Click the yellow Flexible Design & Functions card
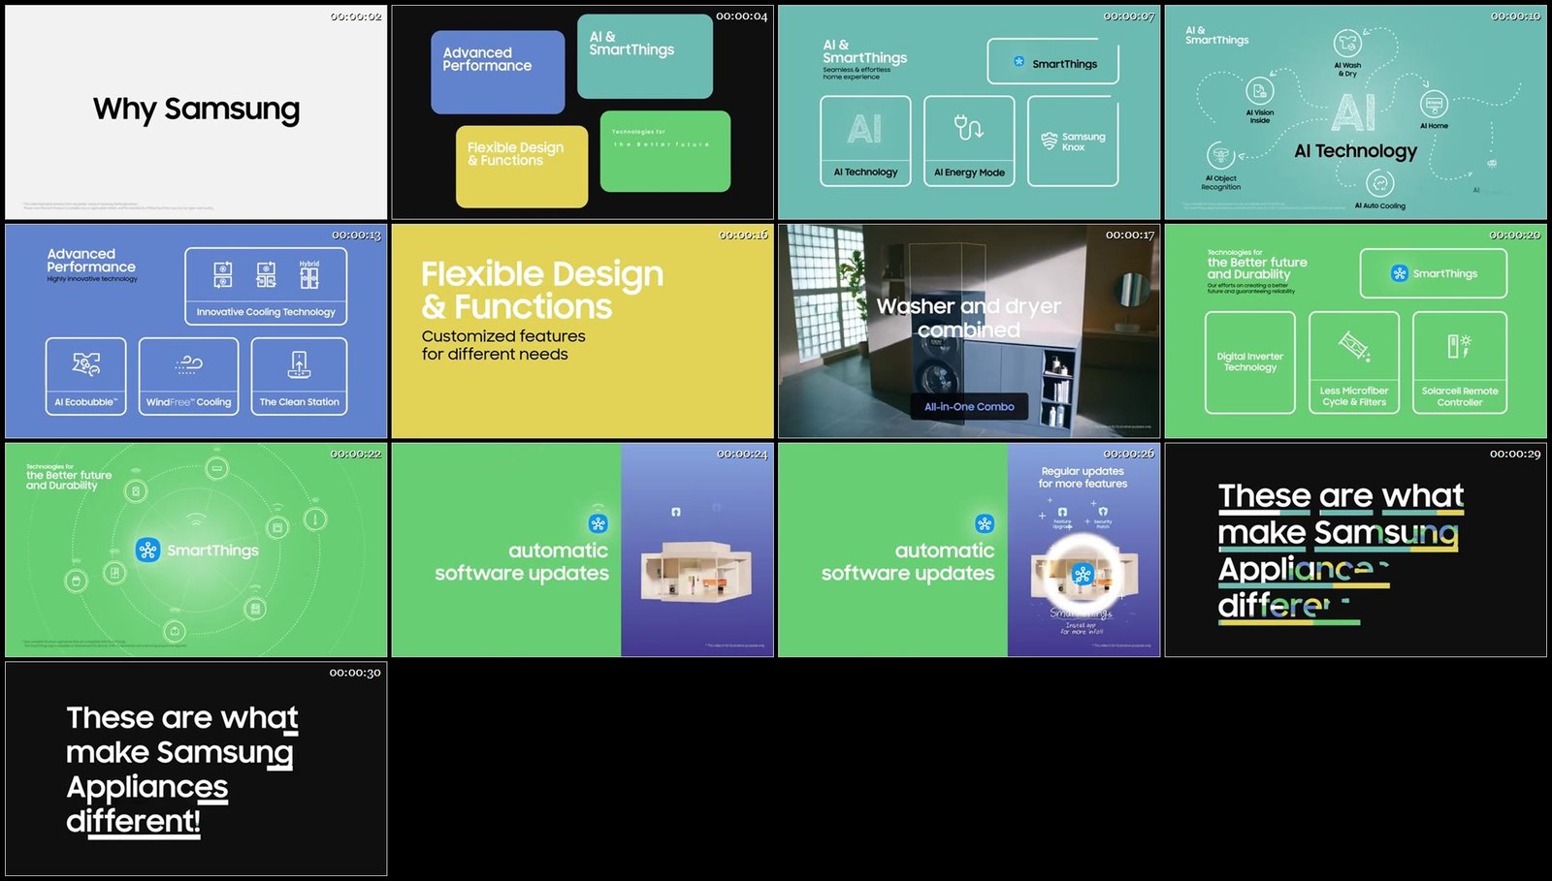The height and width of the screenshot is (881, 1552). coord(522,166)
